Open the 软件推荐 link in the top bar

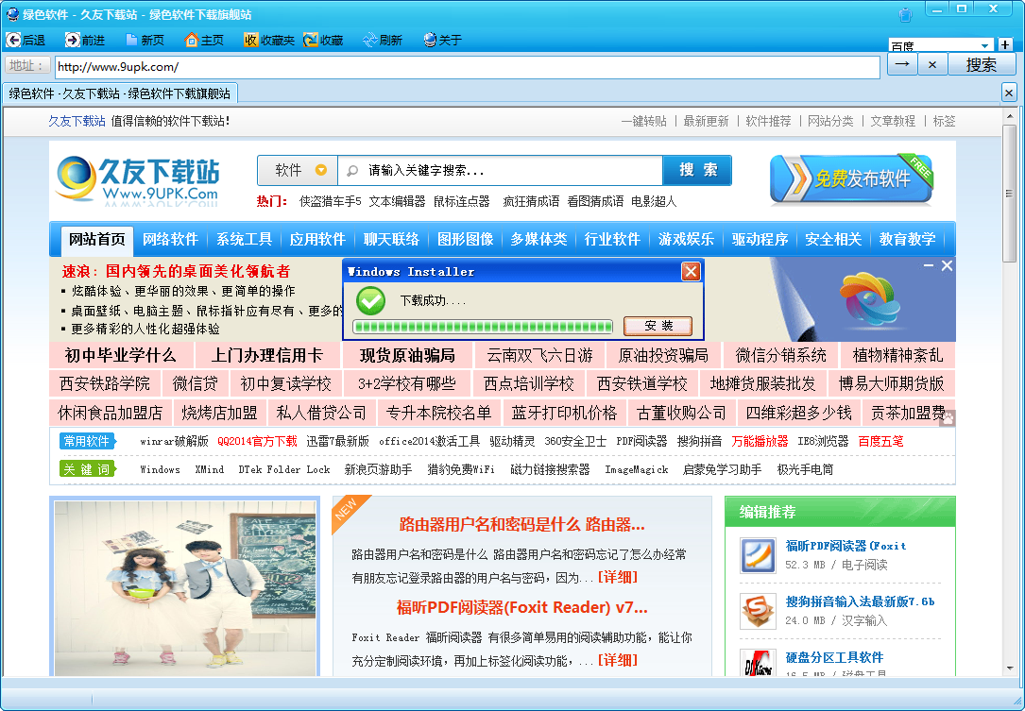click(768, 121)
